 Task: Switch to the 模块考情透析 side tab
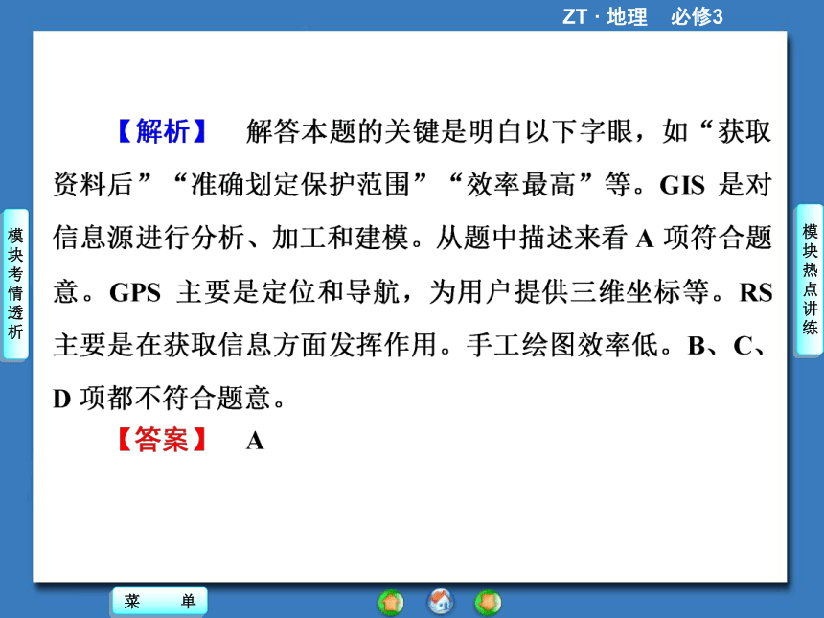point(15,284)
